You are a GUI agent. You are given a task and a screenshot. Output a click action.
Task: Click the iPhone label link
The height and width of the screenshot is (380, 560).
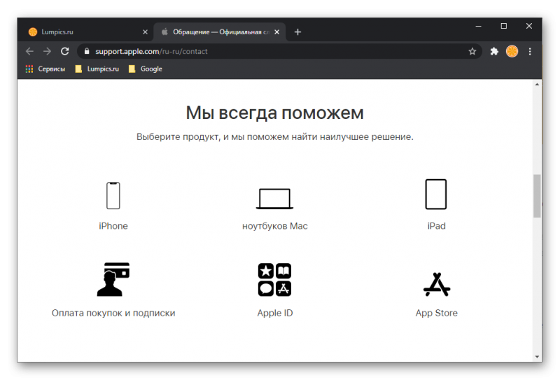coord(113,226)
